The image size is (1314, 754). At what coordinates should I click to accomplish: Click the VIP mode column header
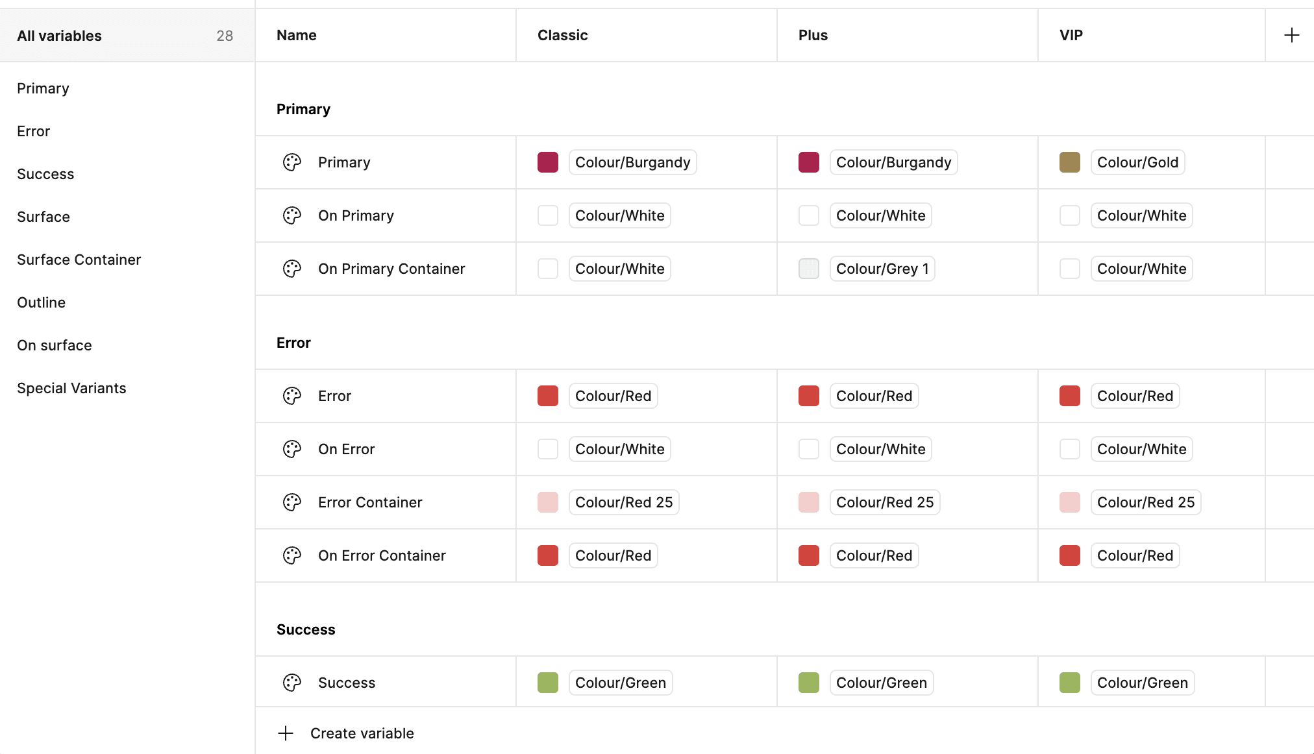pyautogui.click(x=1071, y=35)
